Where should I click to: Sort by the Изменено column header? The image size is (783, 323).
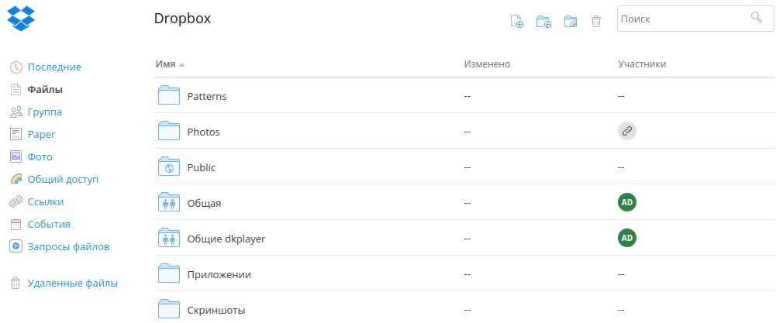point(487,64)
